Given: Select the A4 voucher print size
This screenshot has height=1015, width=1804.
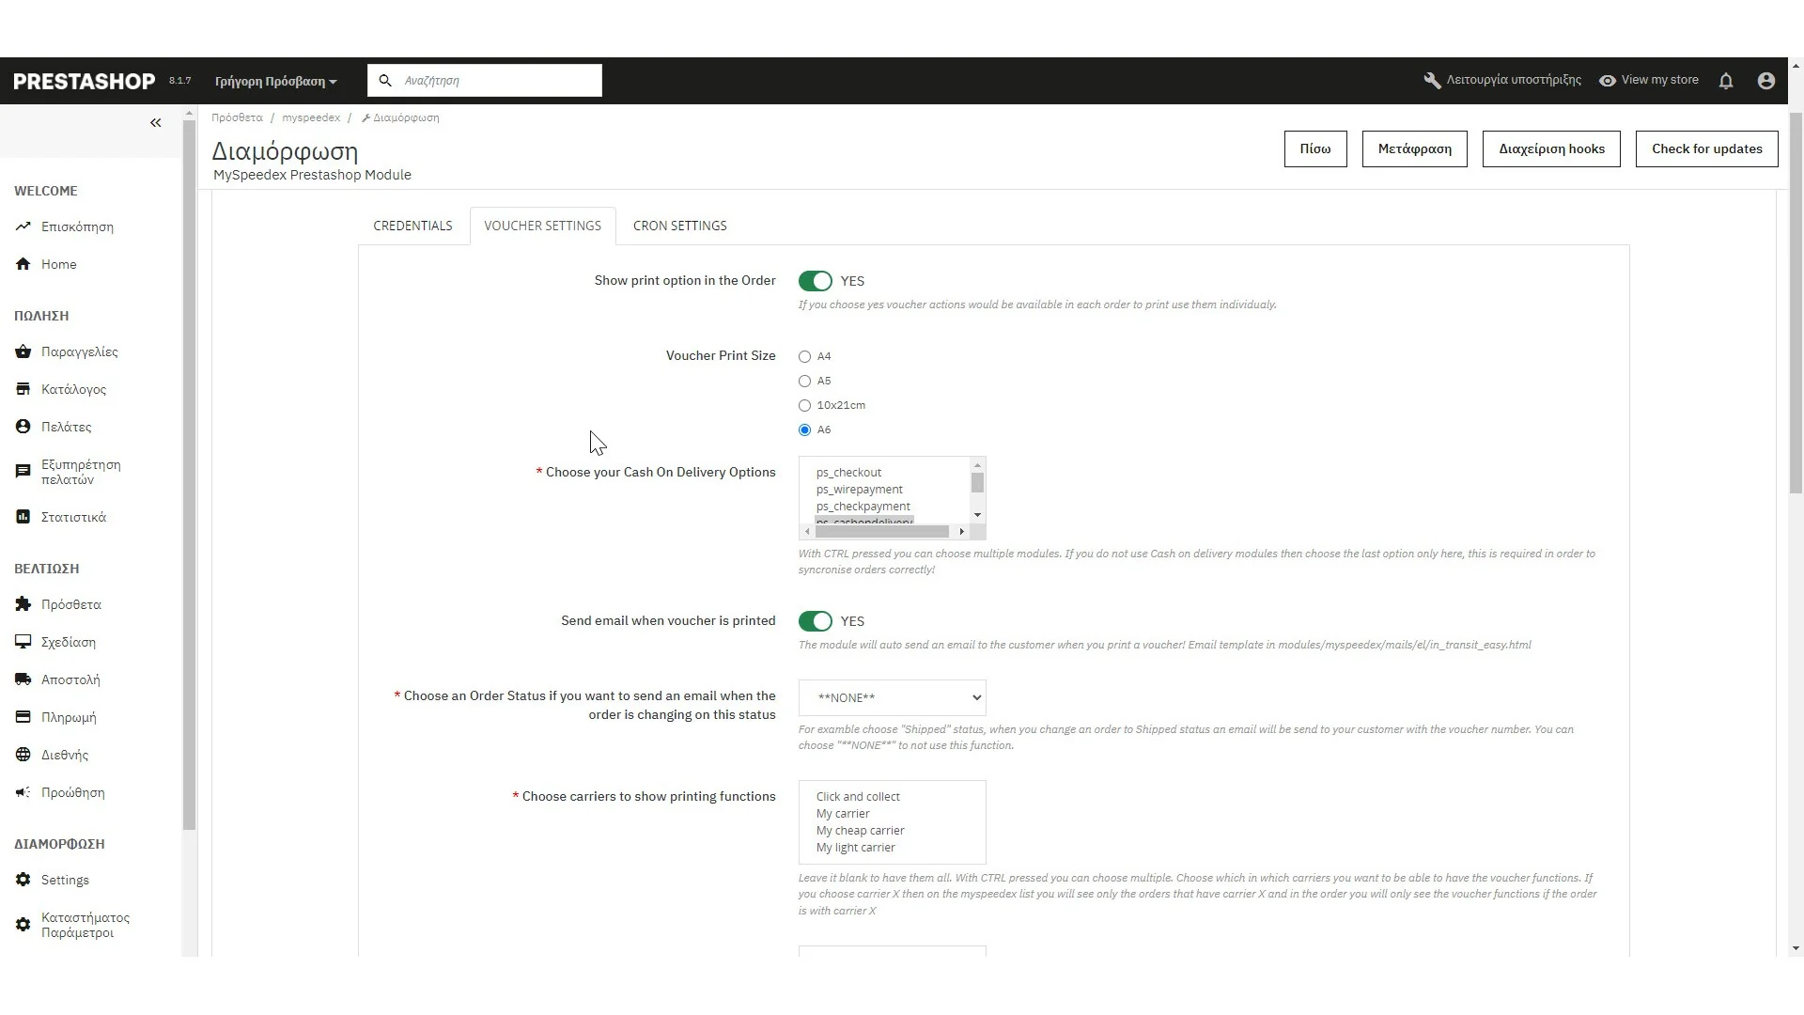Looking at the screenshot, I should 804,357.
